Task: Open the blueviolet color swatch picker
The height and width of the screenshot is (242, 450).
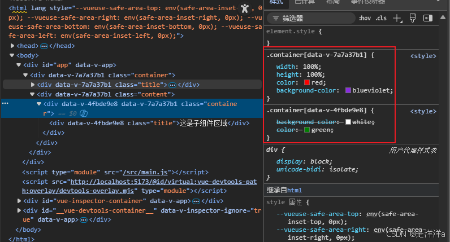Action: (x=348, y=90)
